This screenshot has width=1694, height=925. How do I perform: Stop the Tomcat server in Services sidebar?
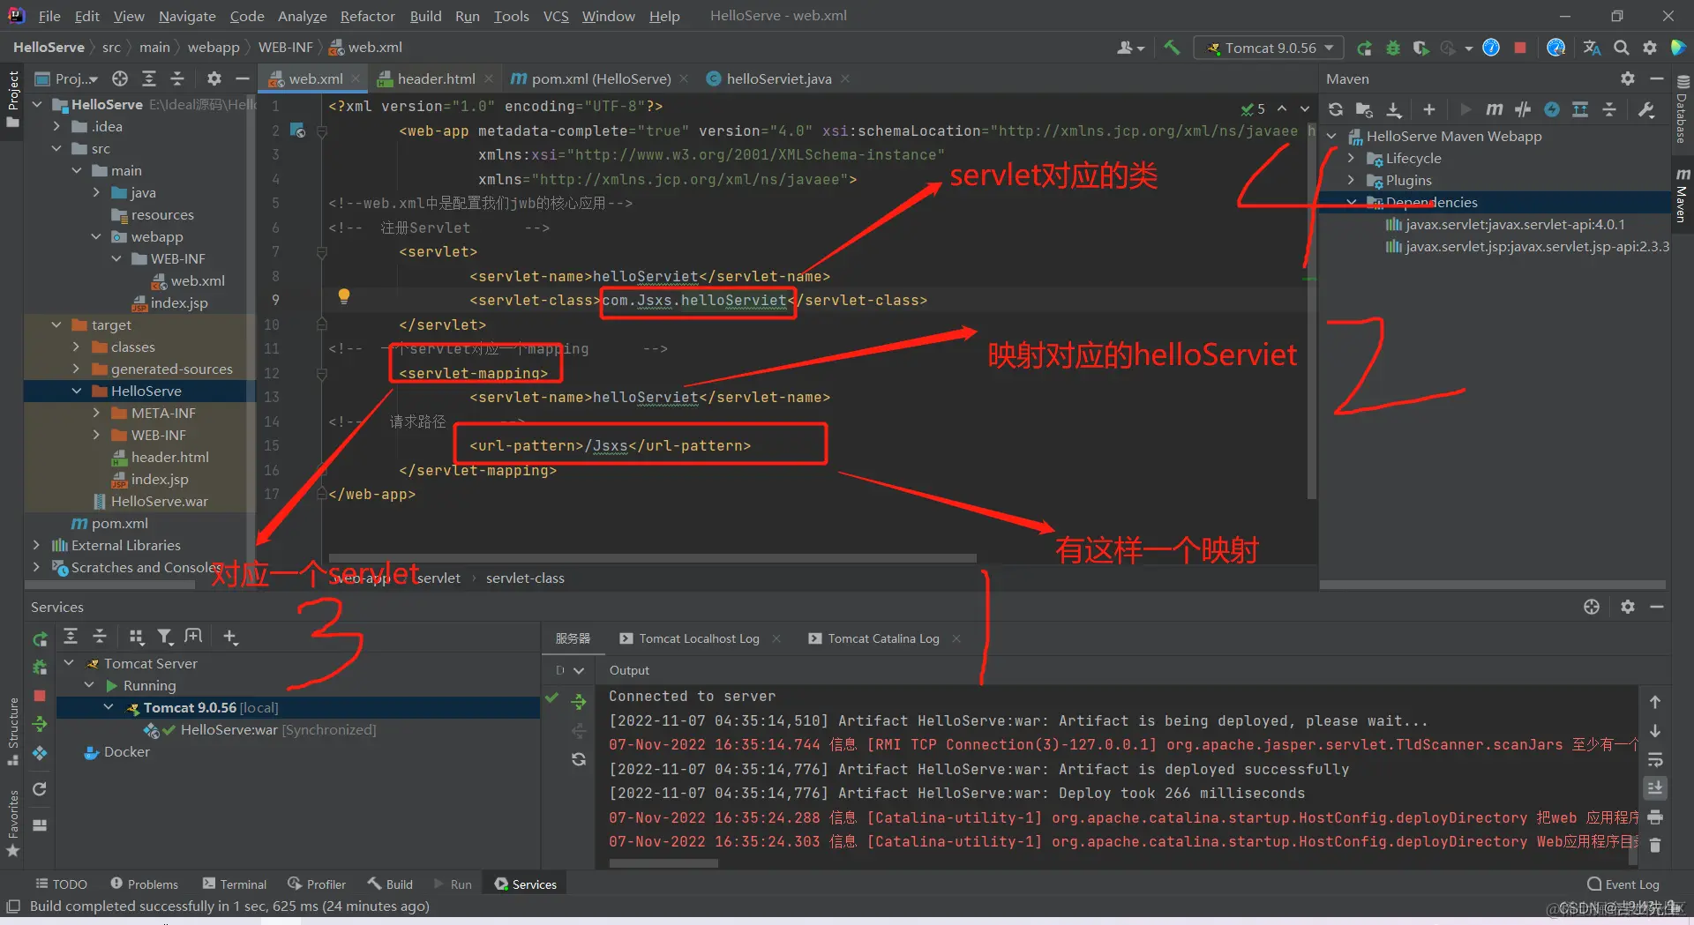coord(40,696)
